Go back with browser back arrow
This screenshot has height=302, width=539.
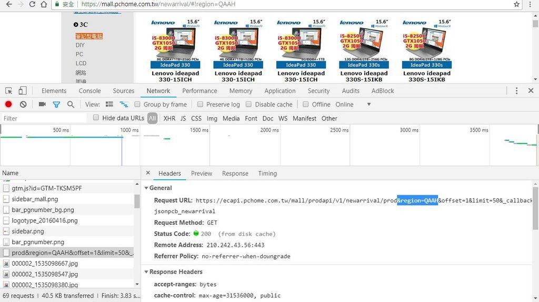point(8,4)
